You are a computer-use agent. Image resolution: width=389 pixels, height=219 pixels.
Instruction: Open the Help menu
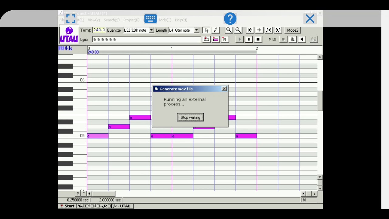181,20
